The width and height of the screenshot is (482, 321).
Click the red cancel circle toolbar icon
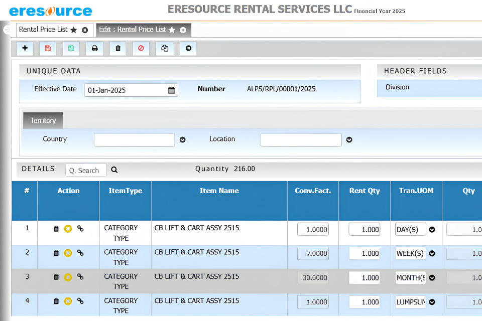141,48
